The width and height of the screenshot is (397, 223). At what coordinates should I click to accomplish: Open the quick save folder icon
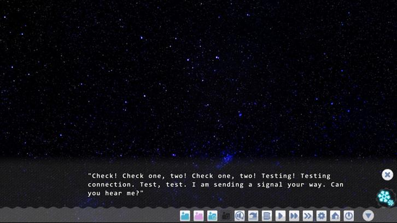(212, 216)
